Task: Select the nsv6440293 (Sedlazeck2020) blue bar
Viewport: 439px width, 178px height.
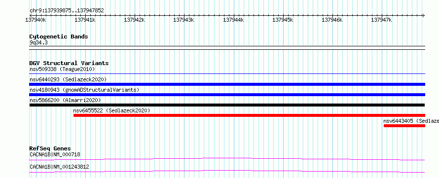Action: [x=227, y=84]
